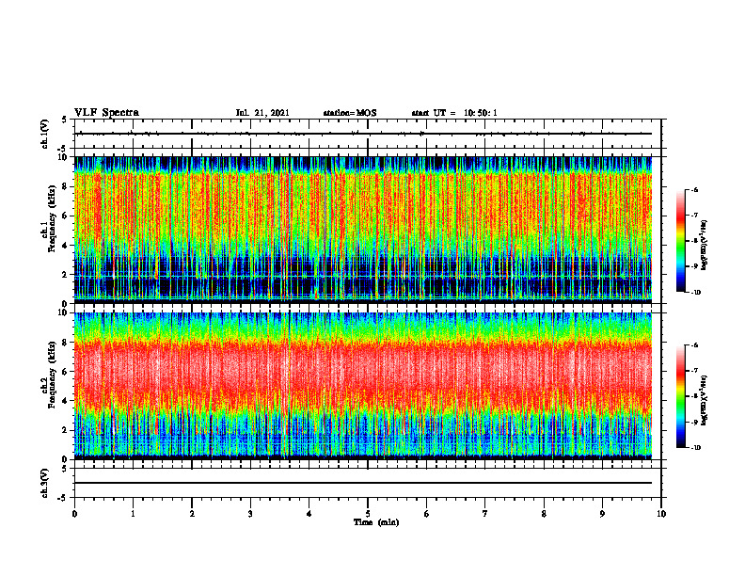Select the ch.2 spectrogram panel
This screenshot has width=745, height=576.
tap(363, 385)
